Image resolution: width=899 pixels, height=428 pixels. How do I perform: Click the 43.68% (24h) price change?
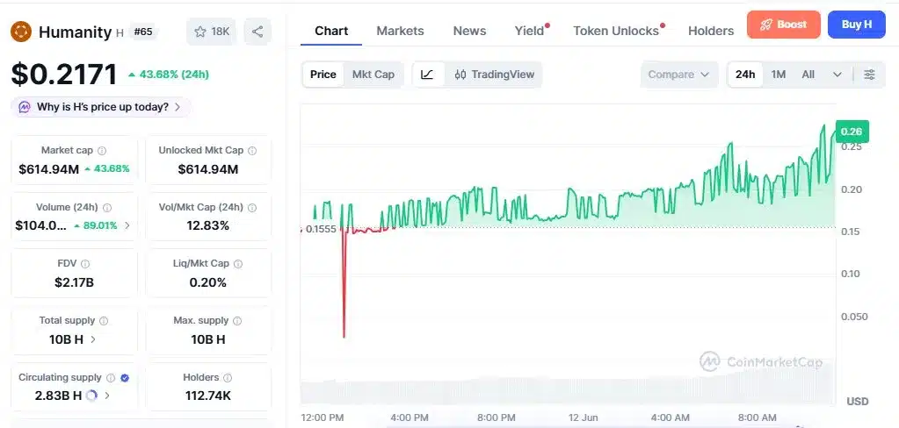point(169,75)
